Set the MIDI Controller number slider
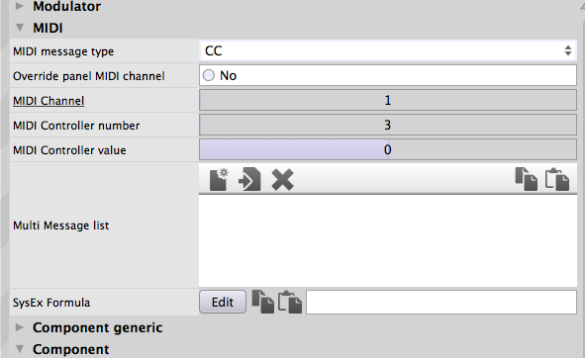585x358 pixels. 388,125
